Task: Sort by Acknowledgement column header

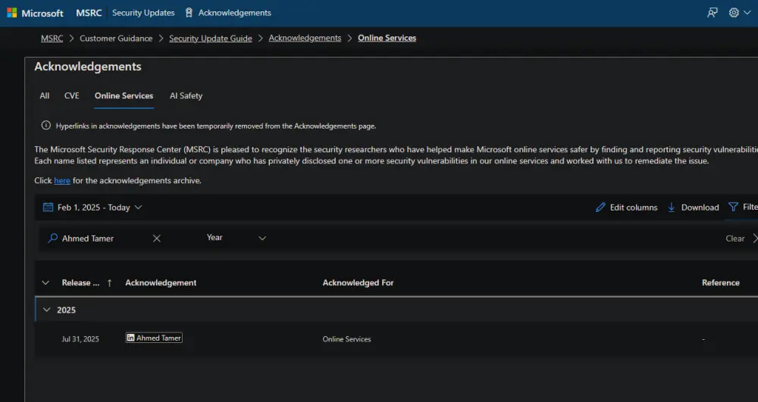Action: [x=161, y=283]
